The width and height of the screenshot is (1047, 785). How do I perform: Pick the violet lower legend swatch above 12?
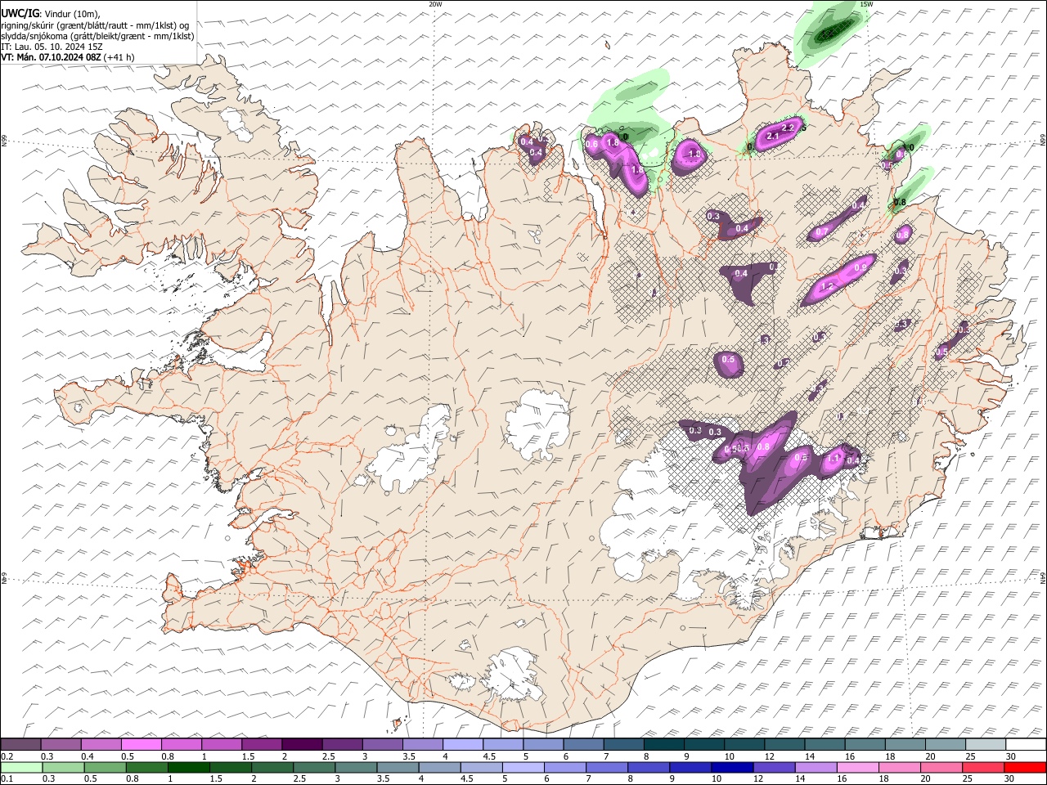(773, 768)
